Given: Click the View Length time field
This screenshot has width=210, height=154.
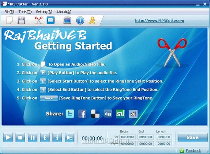Looking at the screenshot, I should point(164,144).
